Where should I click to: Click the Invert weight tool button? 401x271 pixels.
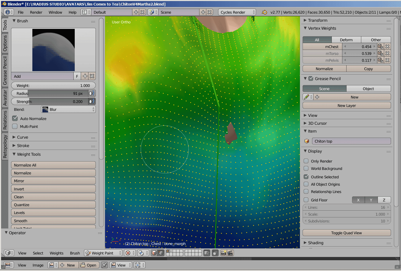pyautogui.click(x=53, y=189)
